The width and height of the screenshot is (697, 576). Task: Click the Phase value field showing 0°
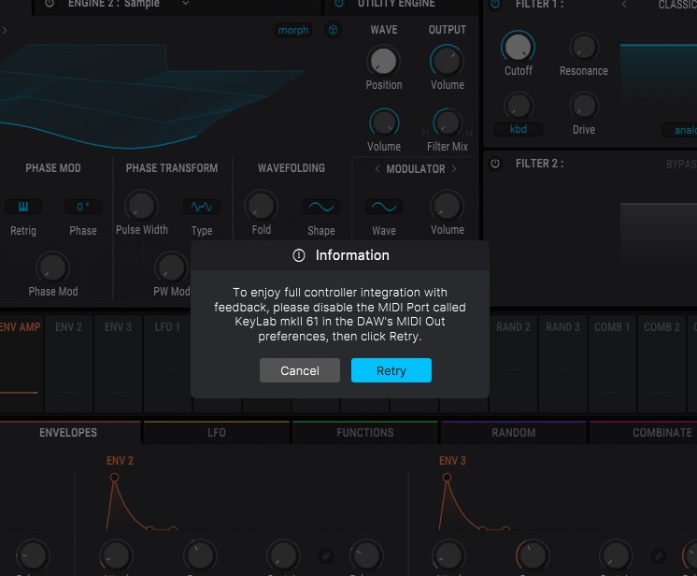click(82, 207)
